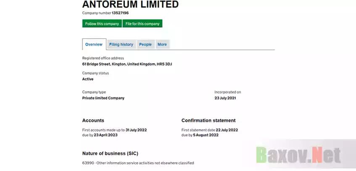Select the Overview tab

94,44
